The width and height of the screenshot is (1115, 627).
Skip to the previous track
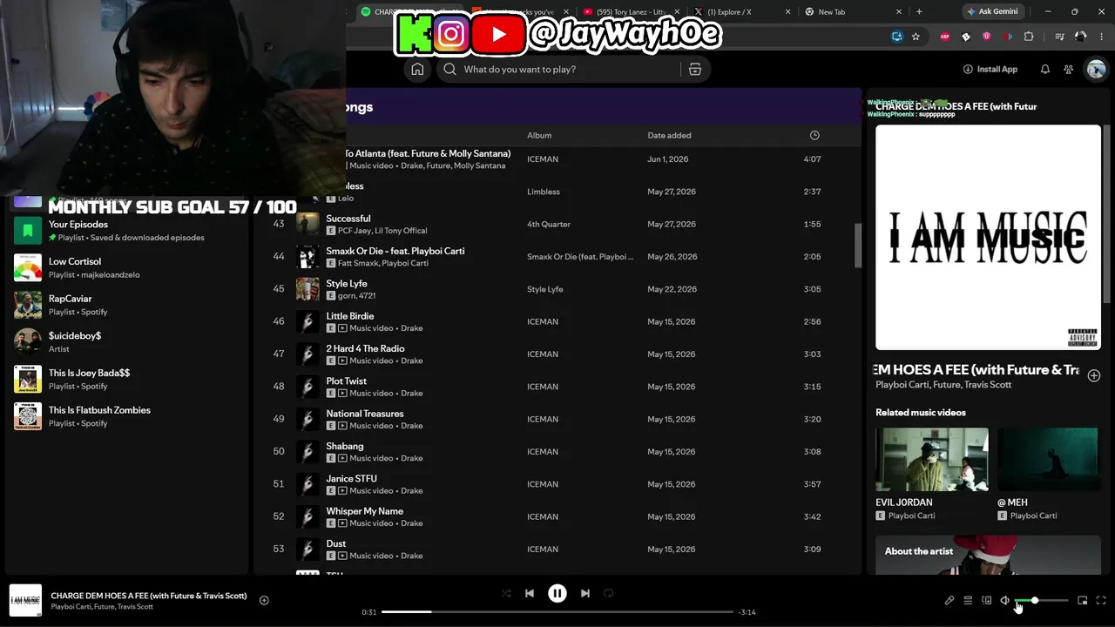[x=530, y=594]
